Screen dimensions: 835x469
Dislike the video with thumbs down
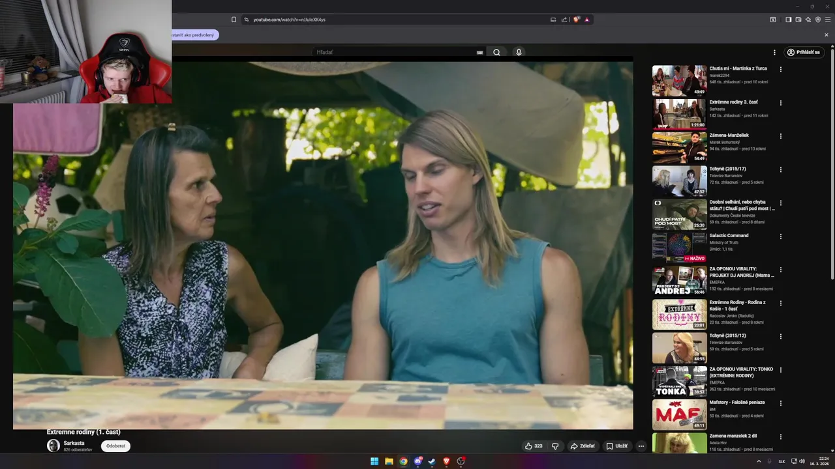pos(555,446)
